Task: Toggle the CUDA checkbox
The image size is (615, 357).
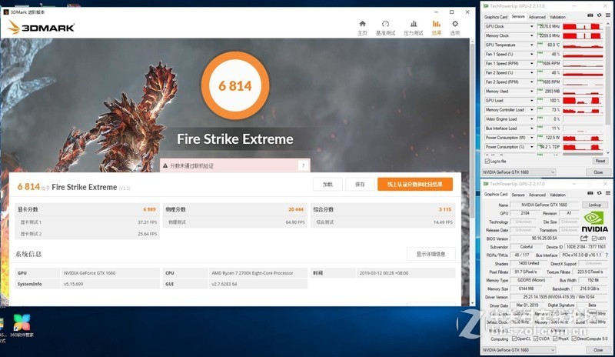Action: click(536, 339)
